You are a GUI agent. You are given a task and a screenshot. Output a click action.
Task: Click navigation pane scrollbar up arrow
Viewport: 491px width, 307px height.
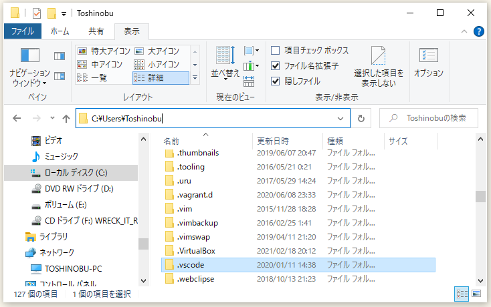pos(143,139)
